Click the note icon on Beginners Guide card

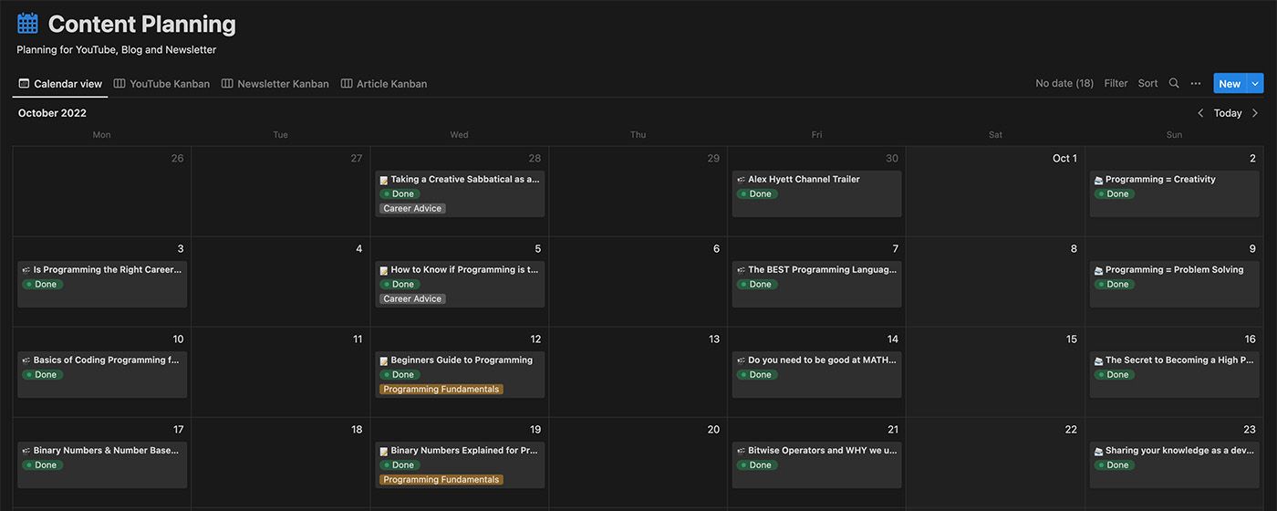tap(384, 360)
